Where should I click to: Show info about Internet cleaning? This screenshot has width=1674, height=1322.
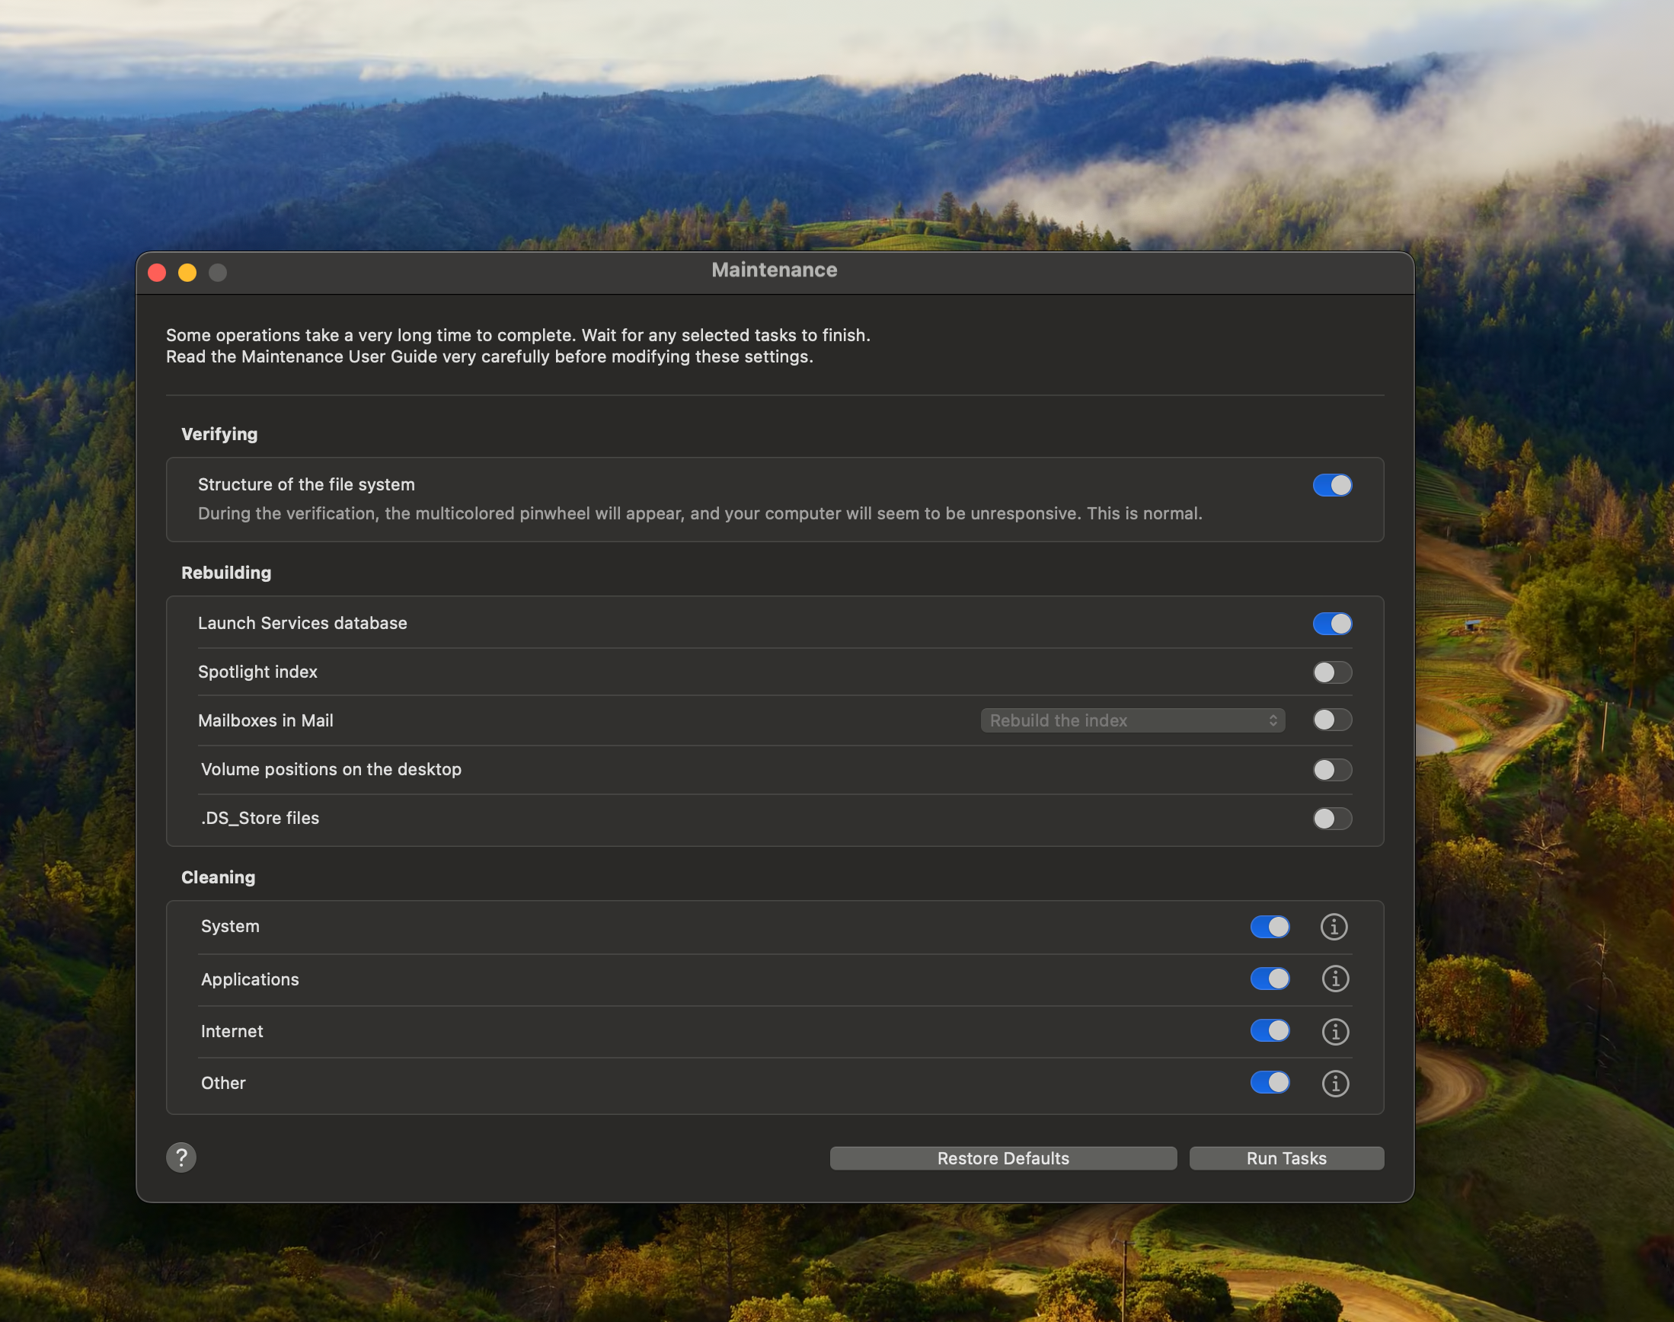(x=1335, y=1031)
